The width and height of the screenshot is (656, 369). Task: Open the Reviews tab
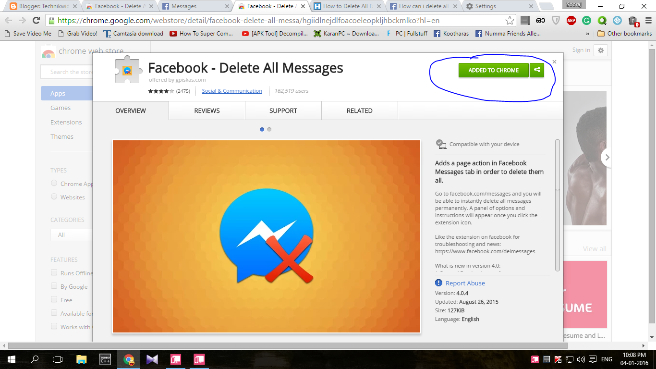pyautogui.click(x=207, y=111)
